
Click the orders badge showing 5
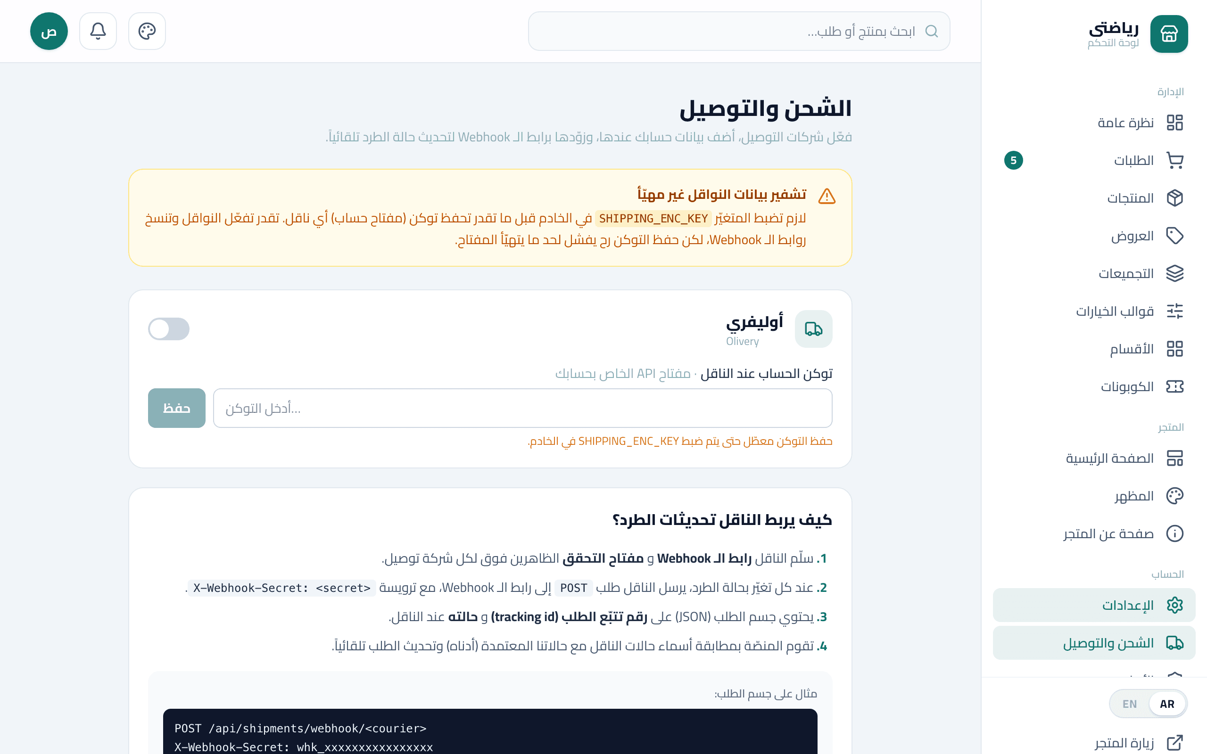pyautogui.click(x=1013, y=160)
